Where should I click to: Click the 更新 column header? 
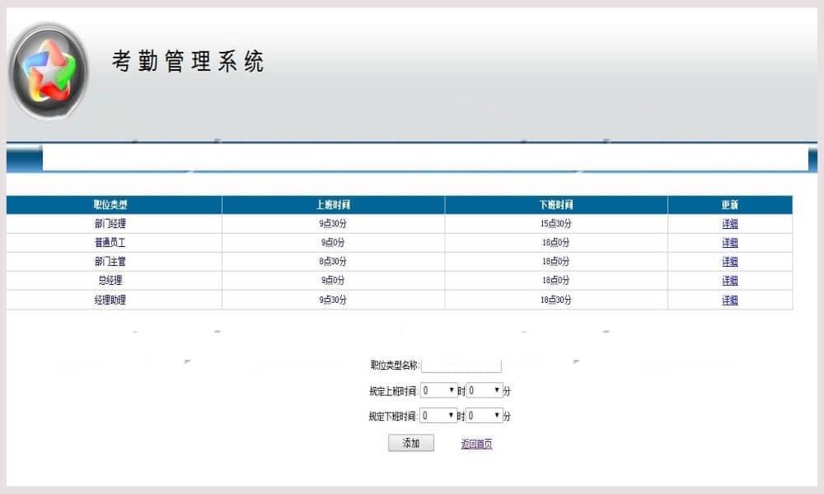730,205
